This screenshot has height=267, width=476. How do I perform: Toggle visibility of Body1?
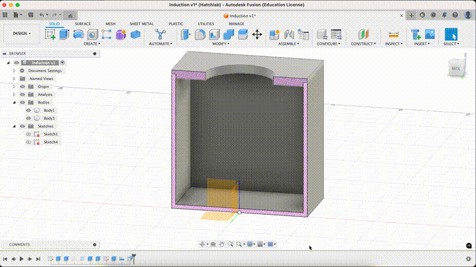click(28, 110)
